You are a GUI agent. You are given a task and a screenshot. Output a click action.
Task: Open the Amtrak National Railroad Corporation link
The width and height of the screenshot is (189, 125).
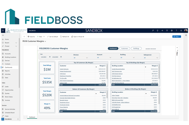click(x=70, y=96)
